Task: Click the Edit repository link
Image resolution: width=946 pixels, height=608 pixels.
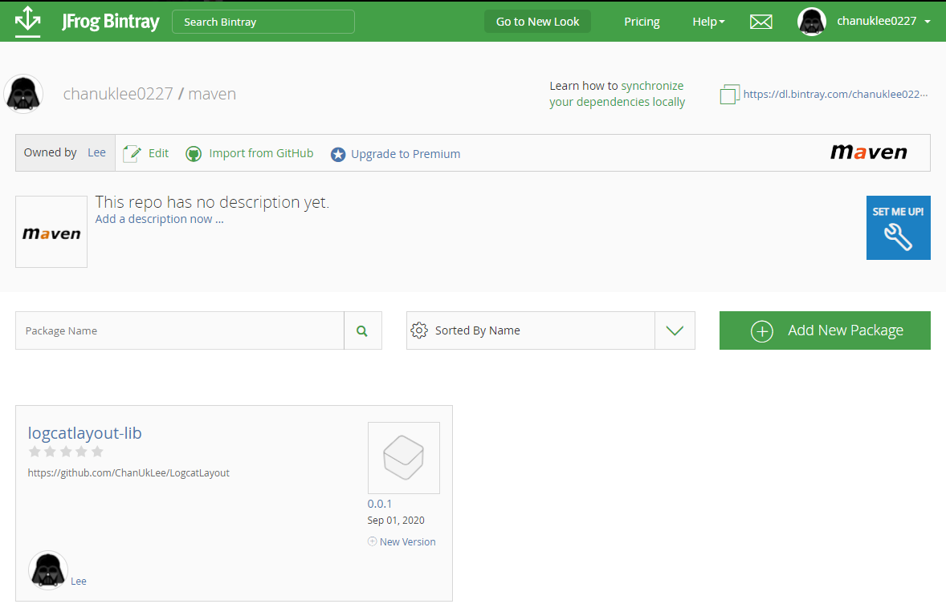Action: pos(159,153)
